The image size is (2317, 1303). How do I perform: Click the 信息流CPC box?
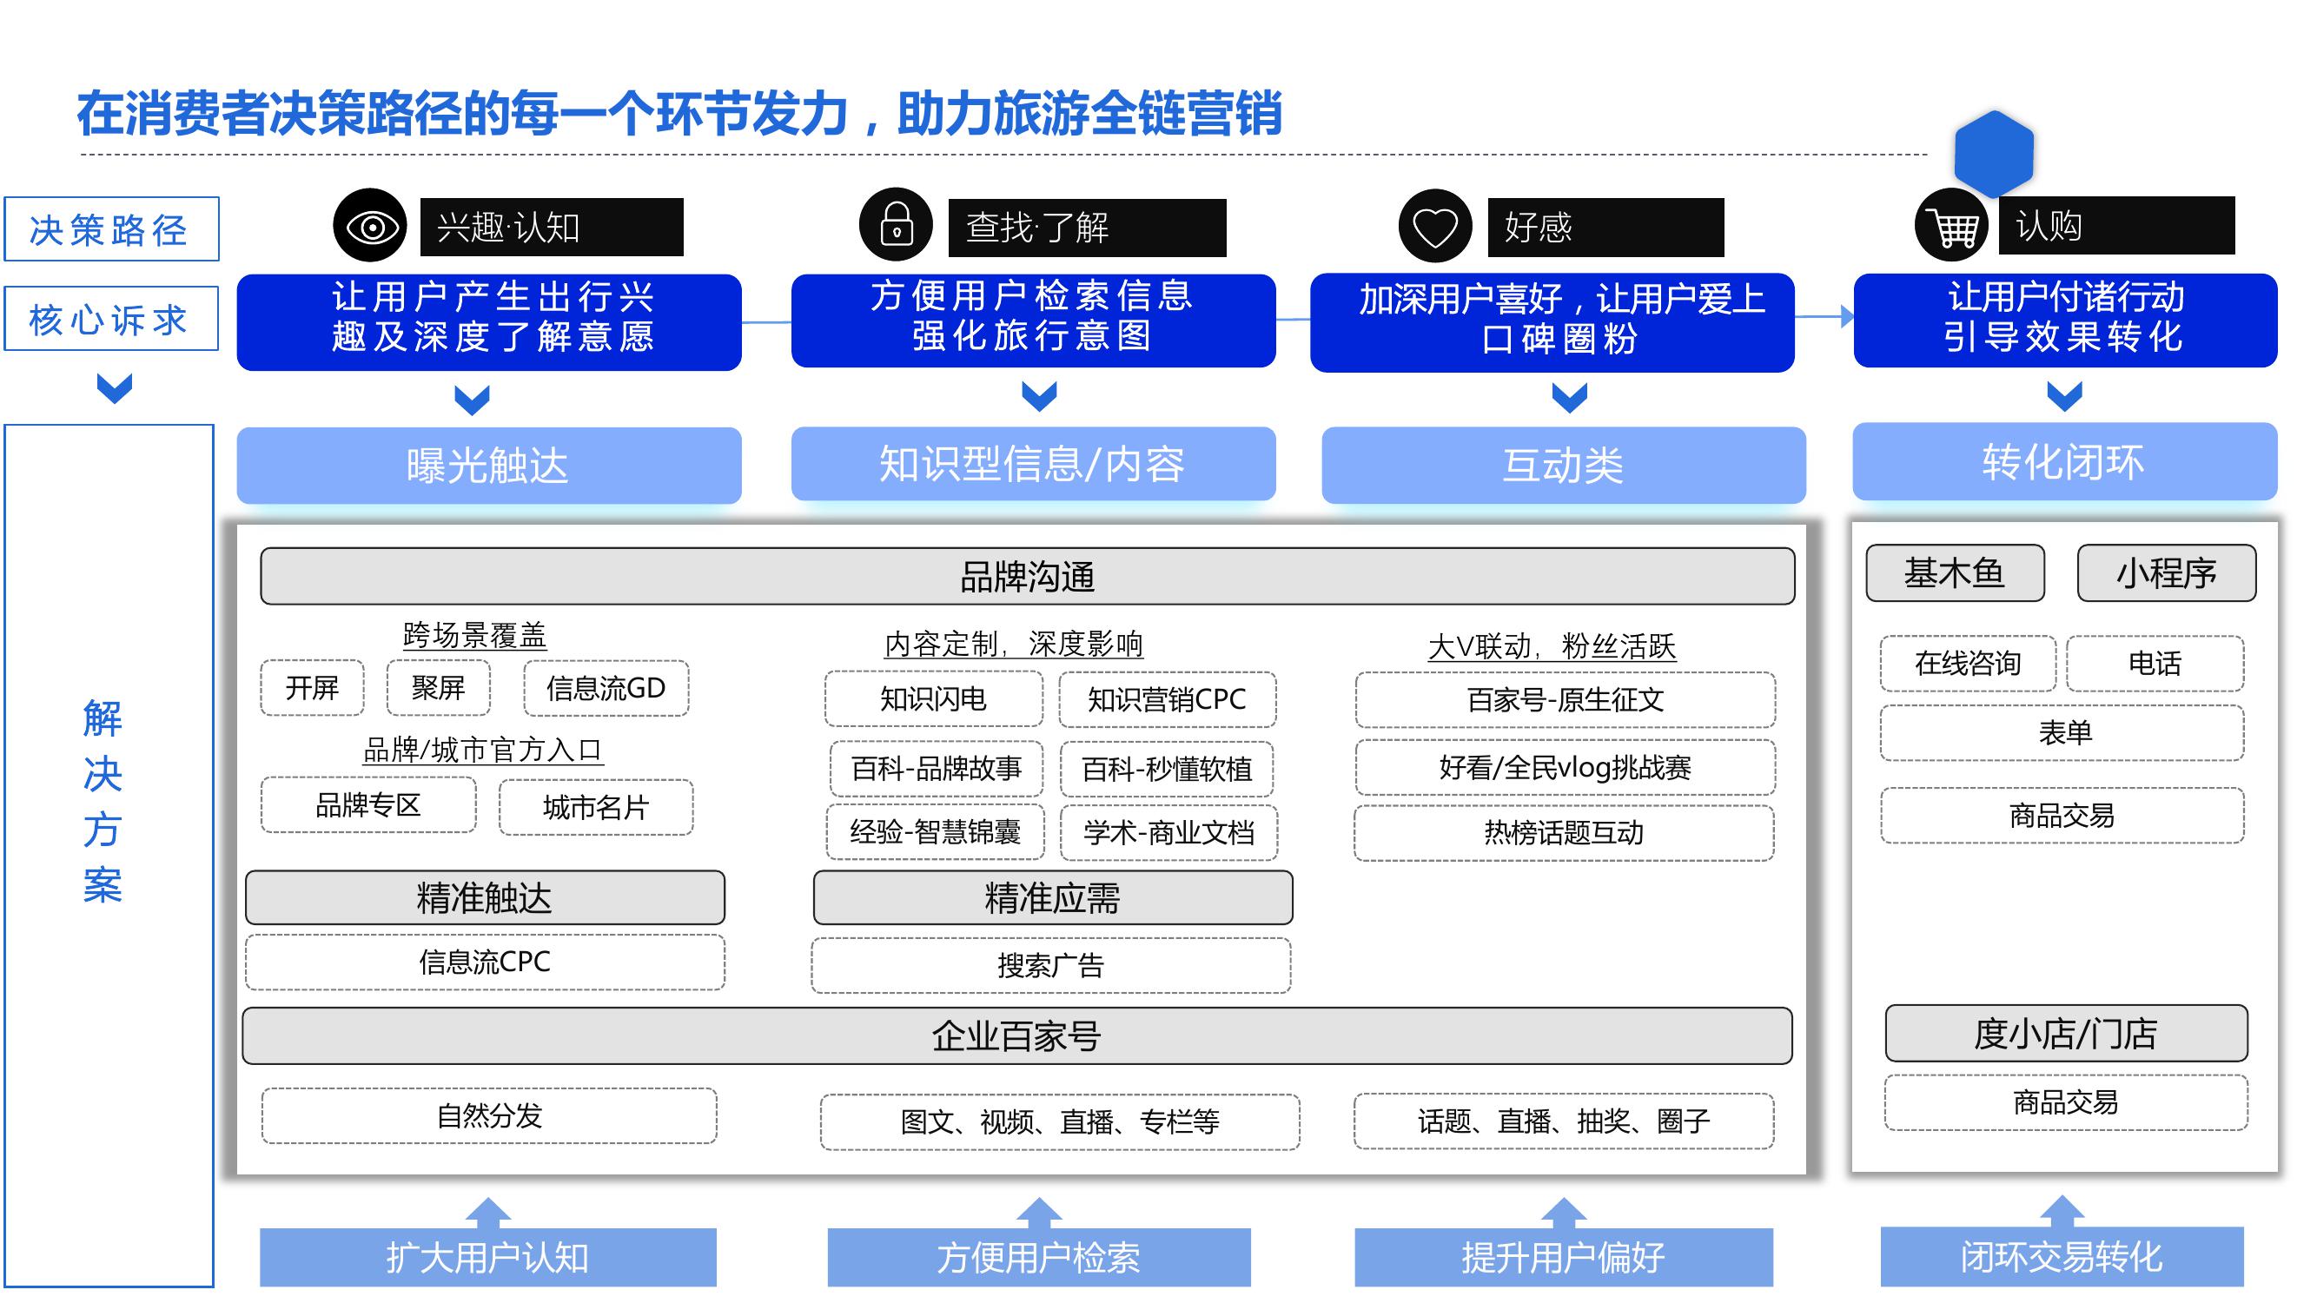point(485,962)
